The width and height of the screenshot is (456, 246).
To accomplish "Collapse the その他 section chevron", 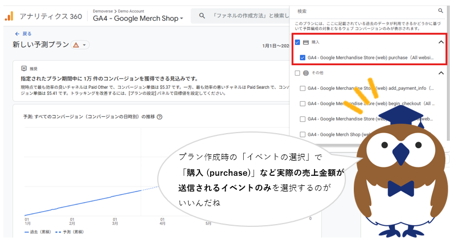I will click(x=441, y=73).
